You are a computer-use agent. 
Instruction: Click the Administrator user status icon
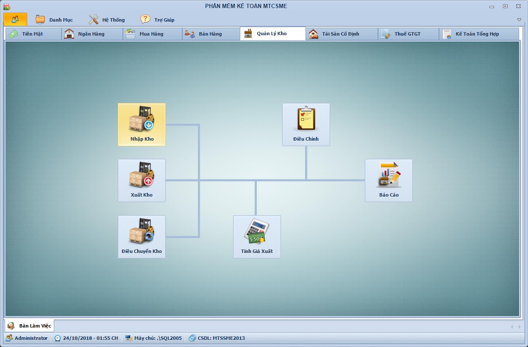point(9,338)
